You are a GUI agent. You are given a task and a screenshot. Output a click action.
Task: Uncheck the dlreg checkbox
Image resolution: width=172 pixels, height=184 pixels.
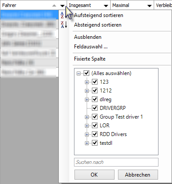[x=95, y=99]
